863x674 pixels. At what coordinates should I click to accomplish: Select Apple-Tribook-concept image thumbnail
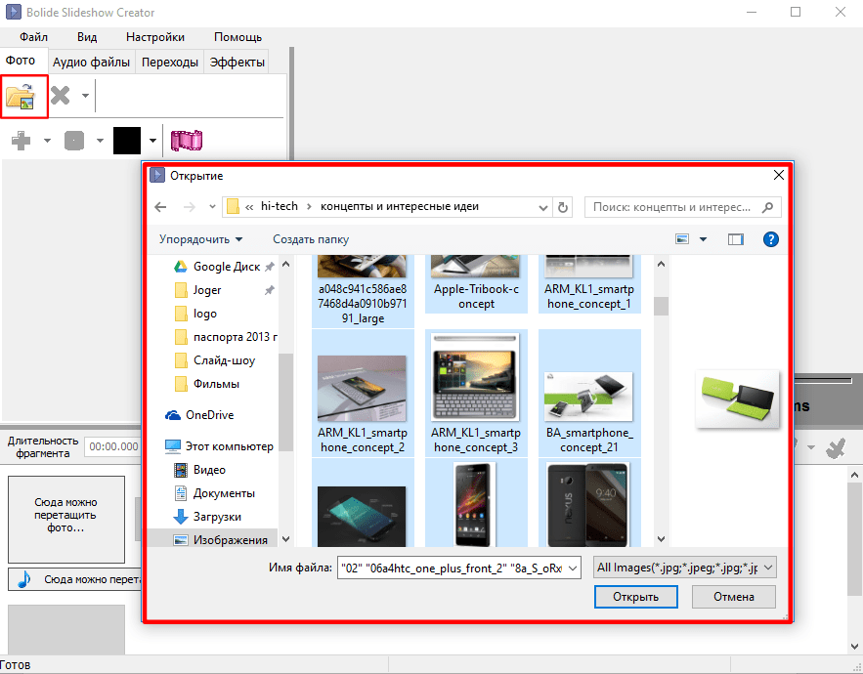click(476, 284)
